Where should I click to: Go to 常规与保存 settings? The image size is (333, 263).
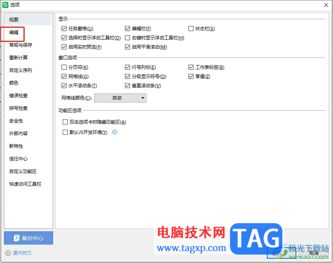[x=21, y=45]
